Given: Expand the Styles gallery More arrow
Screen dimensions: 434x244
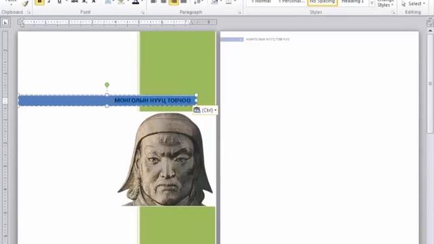Looking at the screenshot, I should click(372, 3).
